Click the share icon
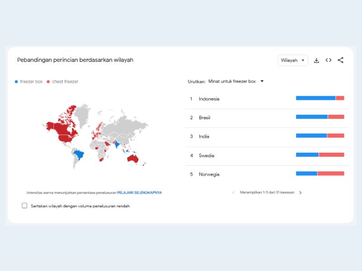 [341, 60]
